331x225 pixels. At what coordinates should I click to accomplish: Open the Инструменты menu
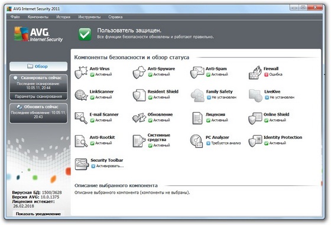(x=89, y=17)
